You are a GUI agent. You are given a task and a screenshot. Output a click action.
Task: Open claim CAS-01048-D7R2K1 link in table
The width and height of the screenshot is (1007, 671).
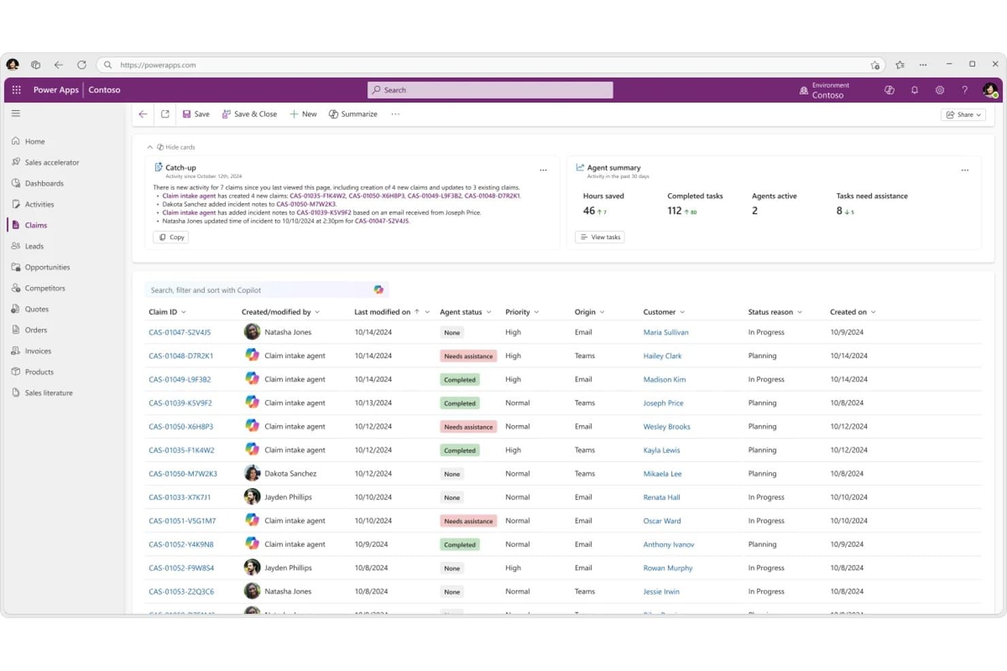(x=181, y=356)
